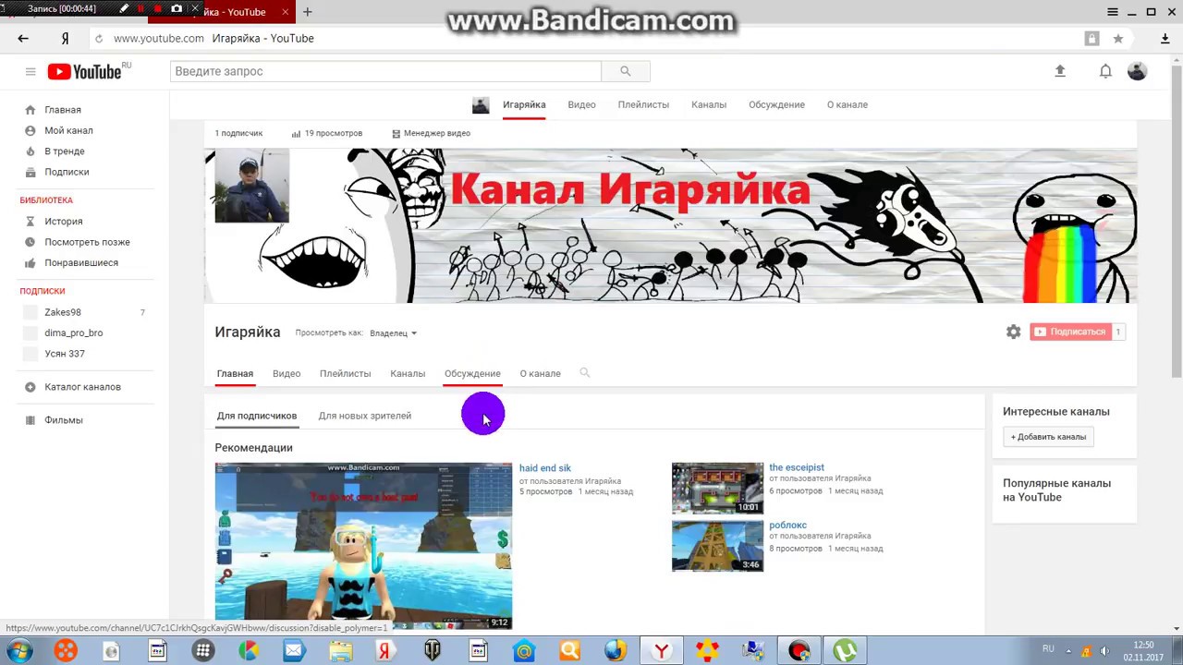Open '1 подписчик' link

click(238, 133)
